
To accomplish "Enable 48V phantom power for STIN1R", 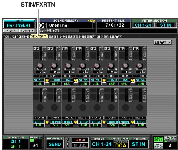I will click(x=50, y=48).
